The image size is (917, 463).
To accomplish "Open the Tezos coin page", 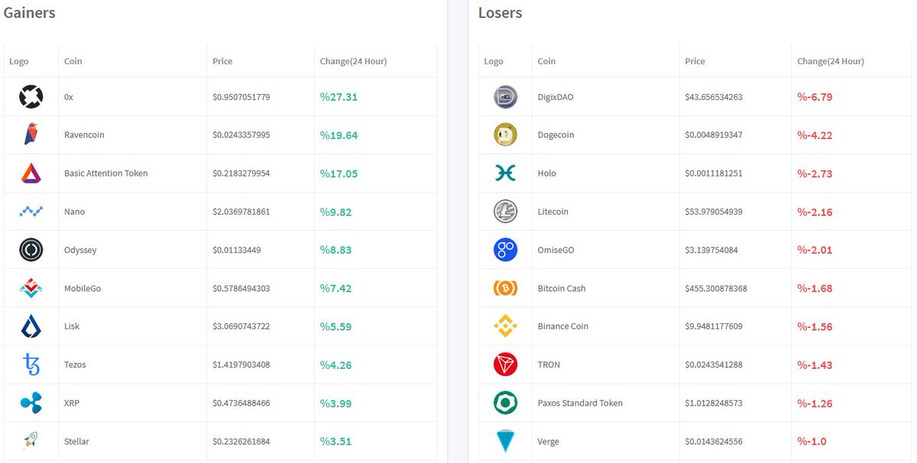I will [x=75, y=364].
